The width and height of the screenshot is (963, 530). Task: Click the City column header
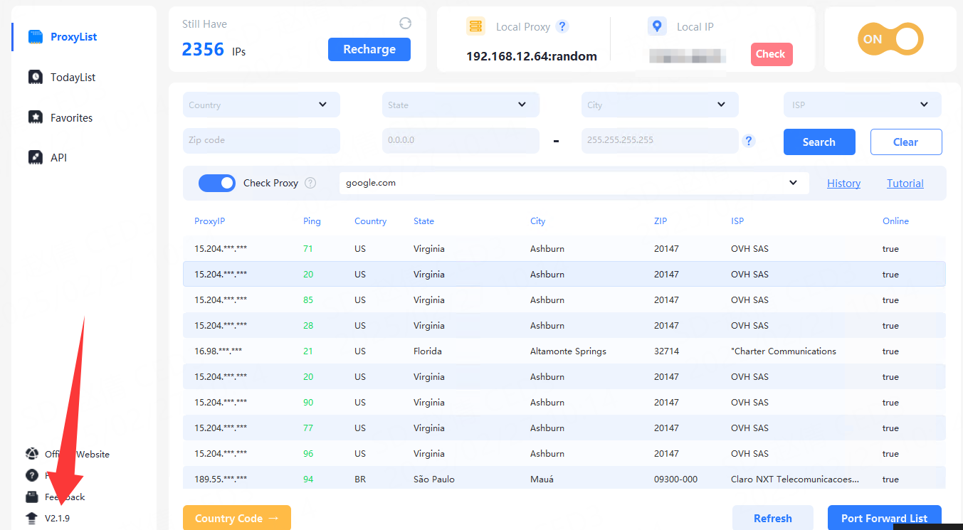point(537,221)
